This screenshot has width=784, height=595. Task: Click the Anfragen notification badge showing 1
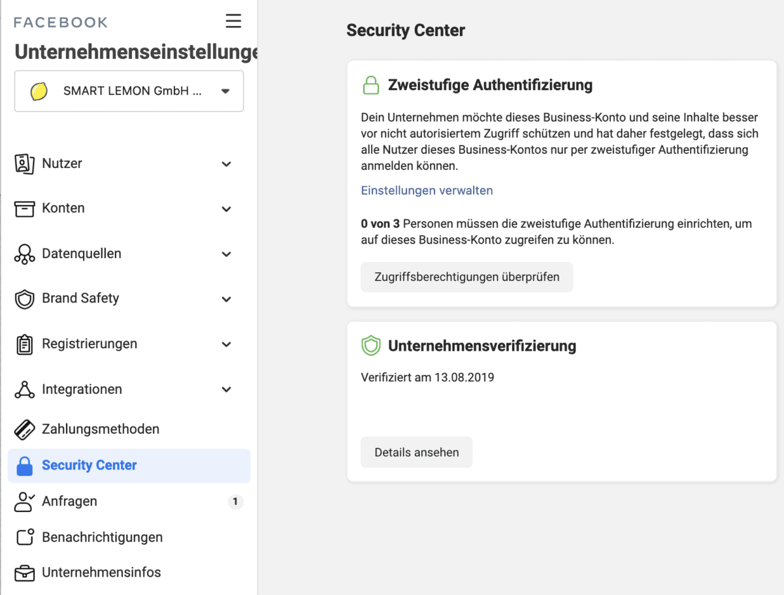pos(235,502)
